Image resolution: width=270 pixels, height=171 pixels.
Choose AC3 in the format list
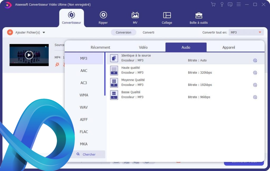pyautogui.click(x=84, y=83)
